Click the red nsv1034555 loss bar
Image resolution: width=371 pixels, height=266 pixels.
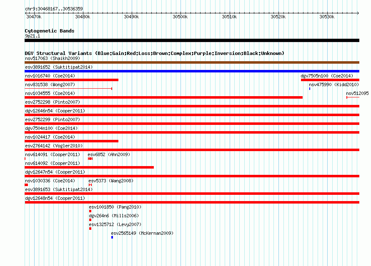(x=163, y=97)
